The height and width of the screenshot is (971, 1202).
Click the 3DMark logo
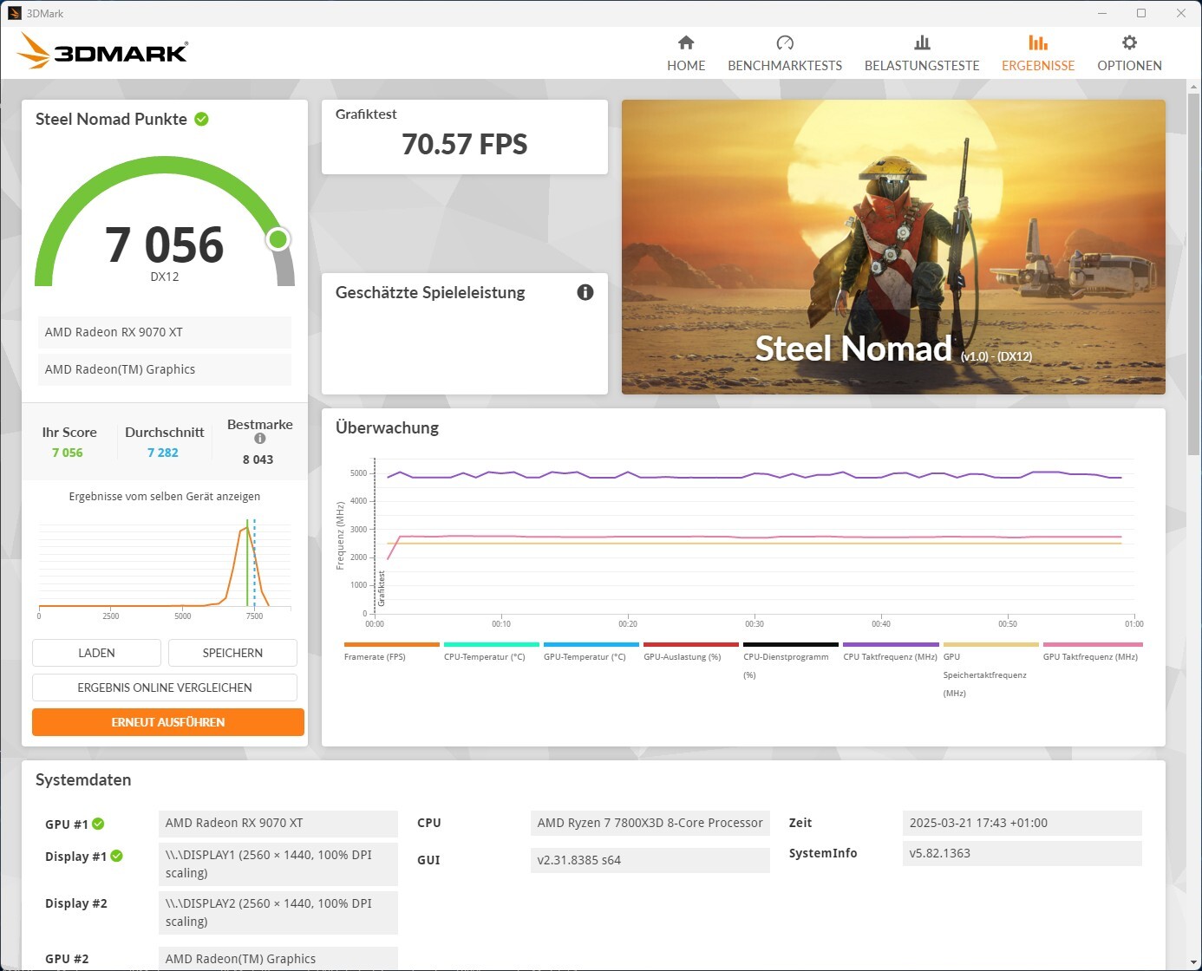[102, 51]
